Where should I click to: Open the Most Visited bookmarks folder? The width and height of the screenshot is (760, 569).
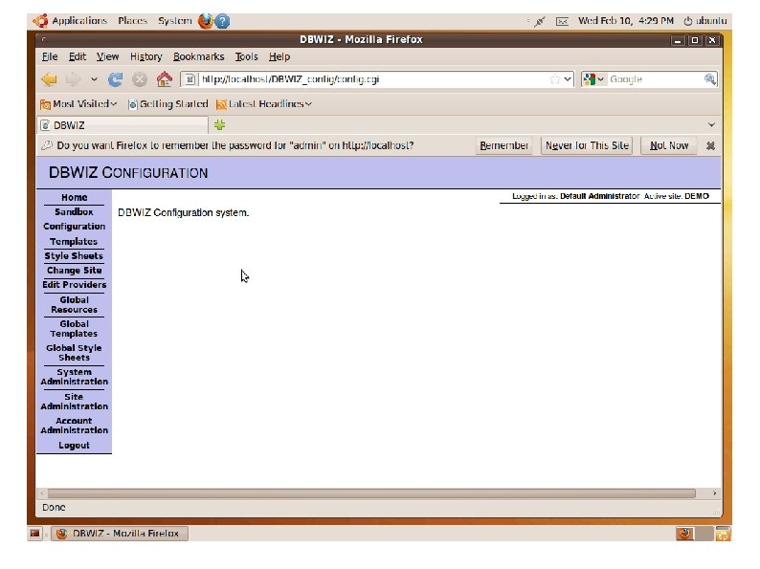78,104
